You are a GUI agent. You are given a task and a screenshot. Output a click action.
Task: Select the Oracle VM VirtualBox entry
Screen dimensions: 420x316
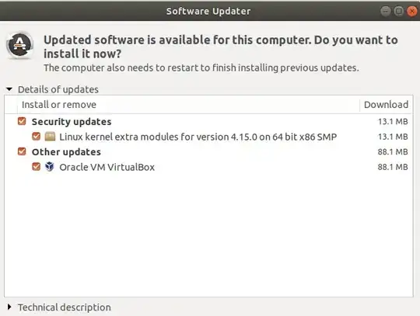208,167
